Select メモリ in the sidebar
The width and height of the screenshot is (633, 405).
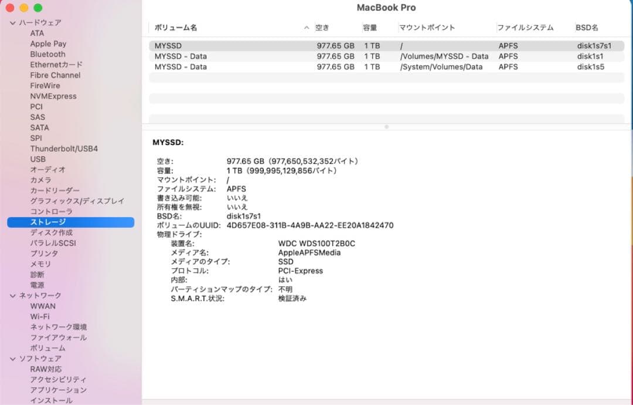[40, 264]
